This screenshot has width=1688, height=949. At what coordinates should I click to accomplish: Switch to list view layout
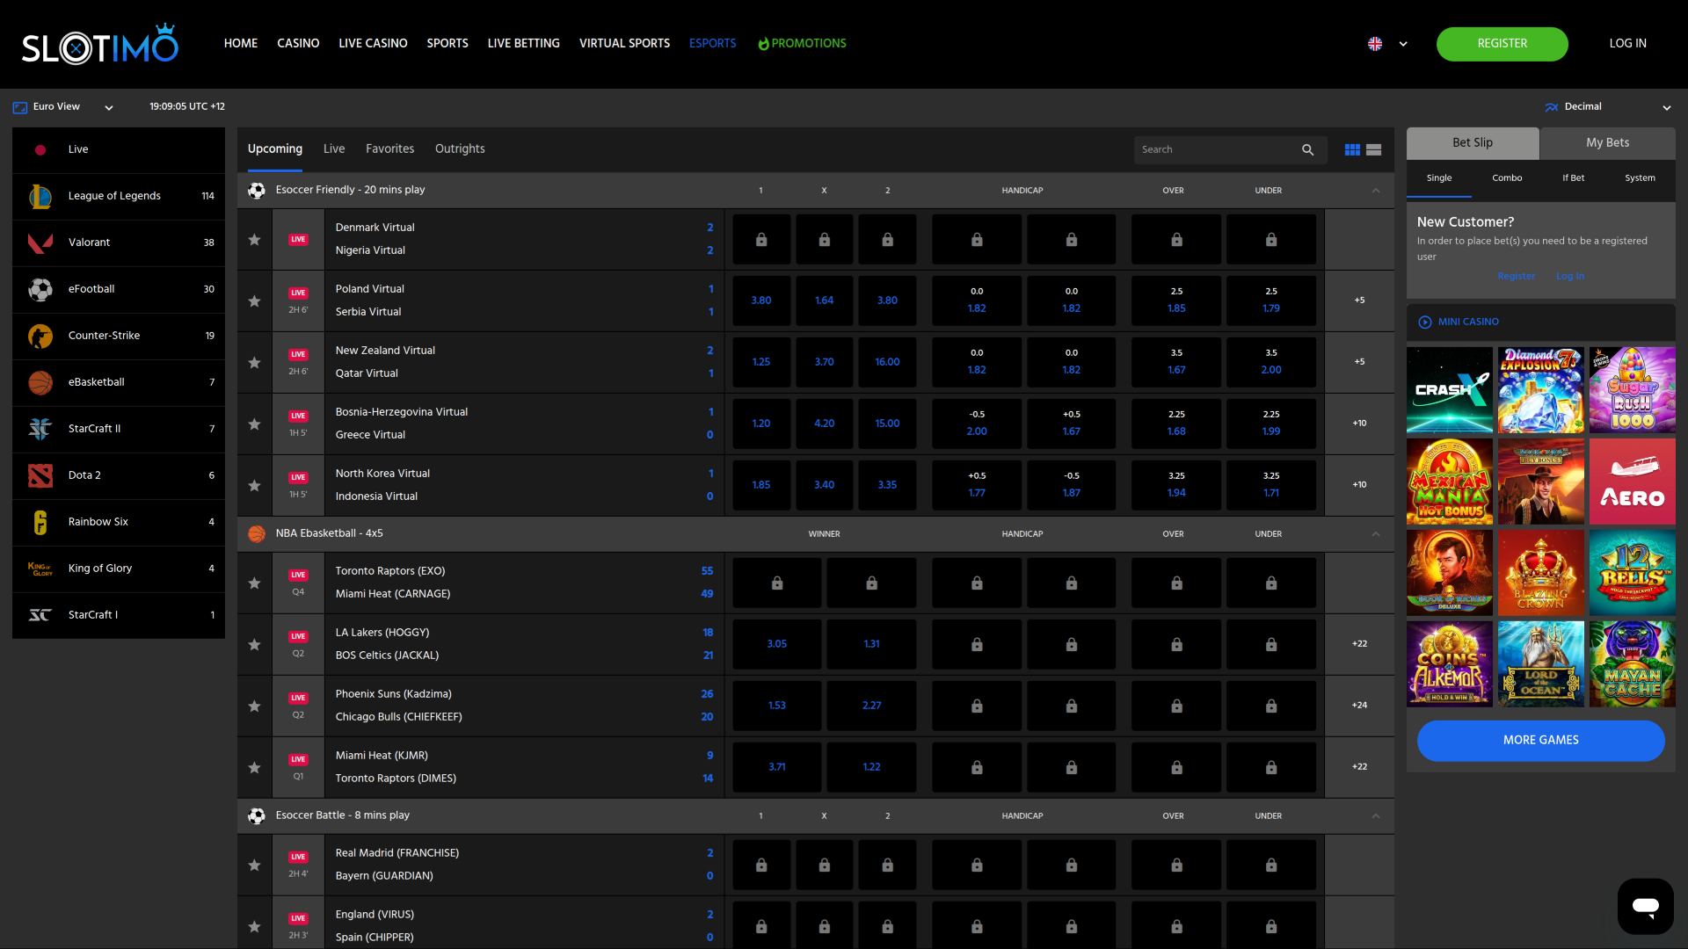[1373, 149]
